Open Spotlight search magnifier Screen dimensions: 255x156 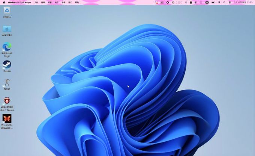224,3
